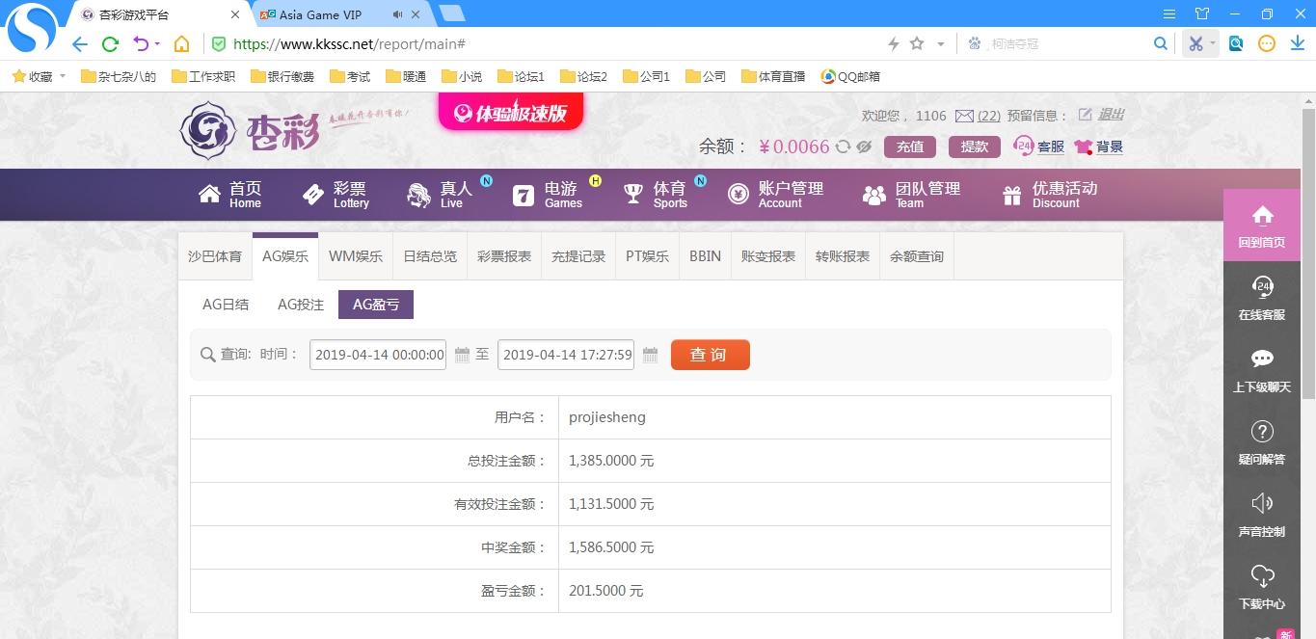Switch to the 账变报表 tab
Screen dimensions: 1316x639
(x=768, y=256)
